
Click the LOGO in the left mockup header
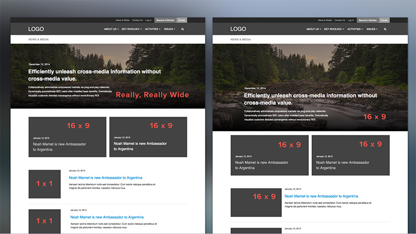tap(37, 29)
